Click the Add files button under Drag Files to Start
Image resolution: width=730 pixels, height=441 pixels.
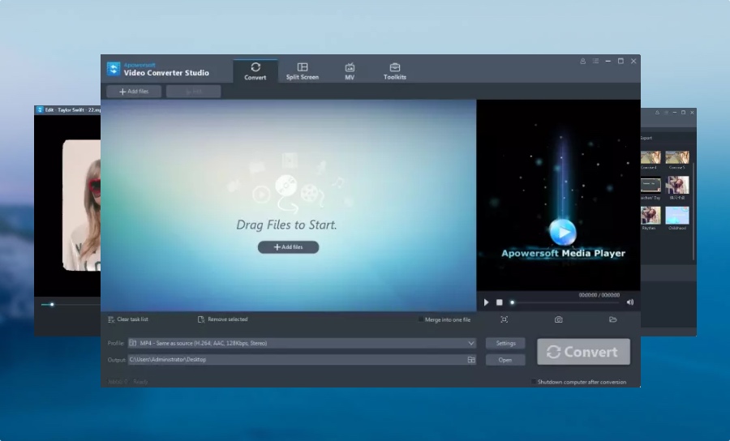point(288,247)
